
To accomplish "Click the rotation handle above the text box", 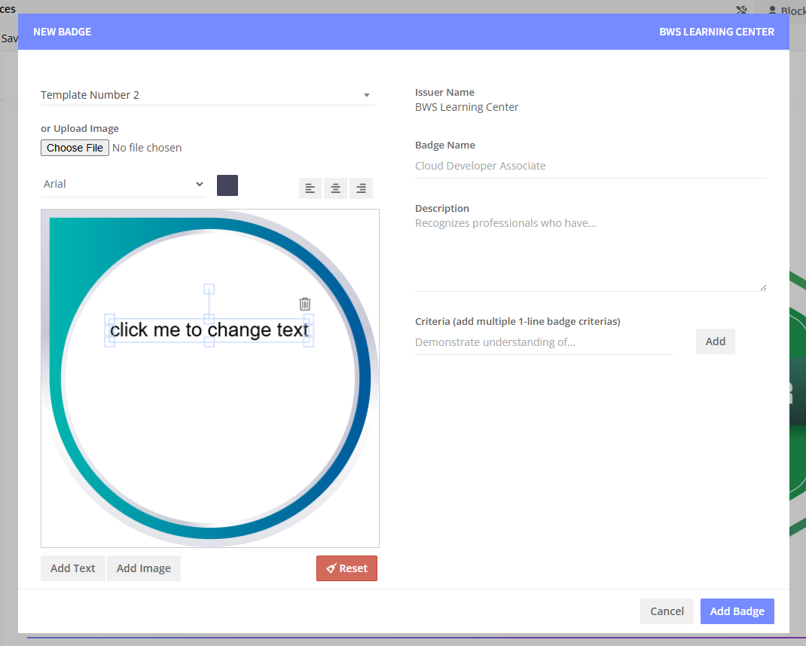I will tap(209, 289).
